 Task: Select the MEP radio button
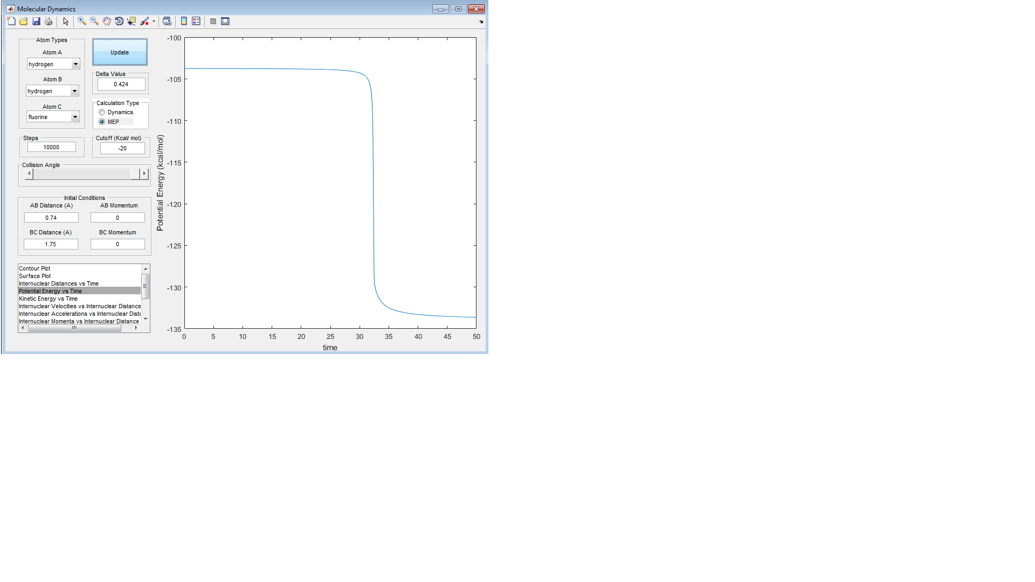tap(102, 122)
